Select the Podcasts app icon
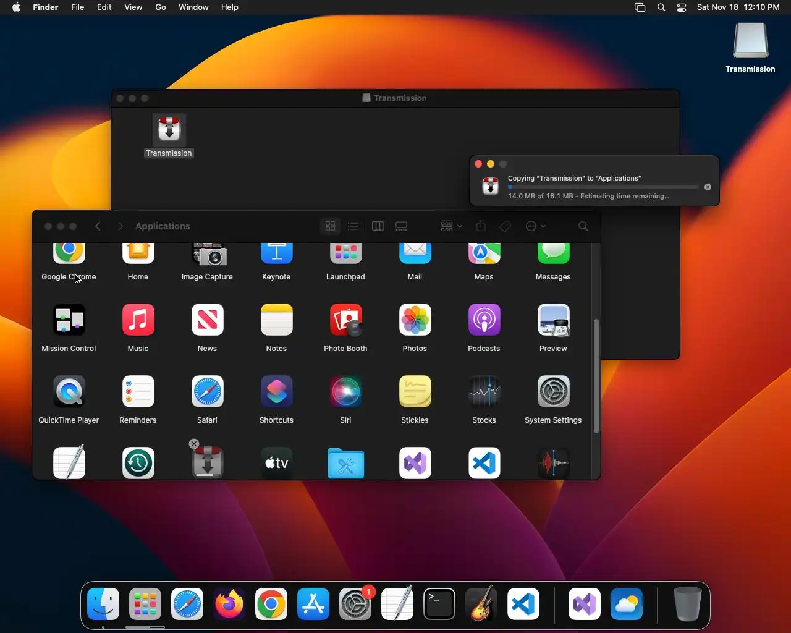This screenshot has height=633, width=791. (484, 320)
